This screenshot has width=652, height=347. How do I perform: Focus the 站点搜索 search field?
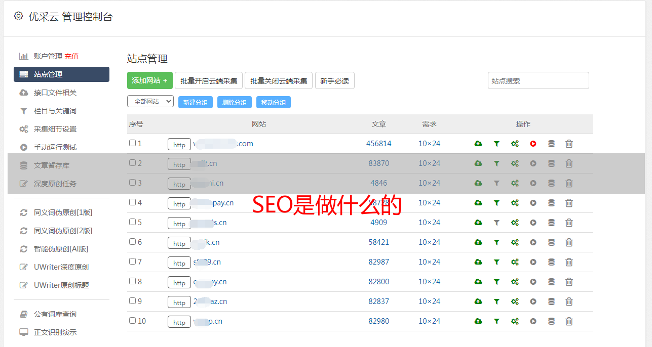[x=539, y=80]
